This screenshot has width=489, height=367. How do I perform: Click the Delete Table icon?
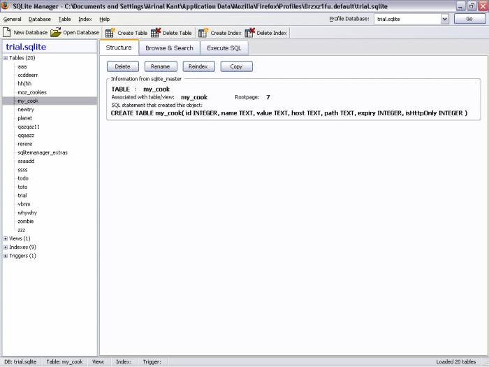[156, 32]
